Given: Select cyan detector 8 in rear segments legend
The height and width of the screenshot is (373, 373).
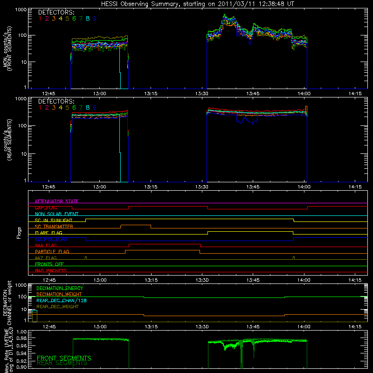Looking at the screenshot, I should point(88,108).
